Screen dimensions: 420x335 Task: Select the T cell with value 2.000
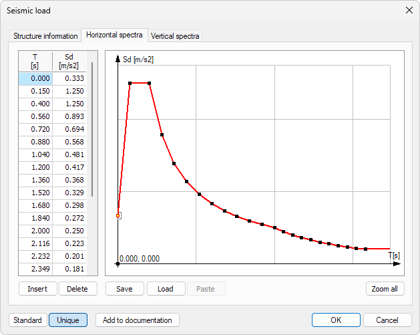point(35,231)
